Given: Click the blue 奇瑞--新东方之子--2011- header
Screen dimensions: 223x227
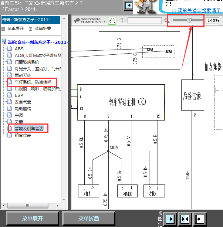Looking at the screenshot, I should point(31,20).
